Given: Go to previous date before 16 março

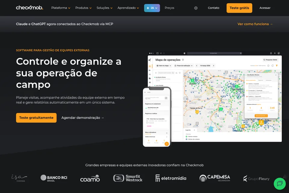Looking at the screenshot, I should pos(197,65).
